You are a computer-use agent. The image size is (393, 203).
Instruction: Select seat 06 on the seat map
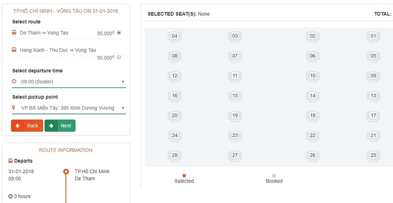[312, 56]
